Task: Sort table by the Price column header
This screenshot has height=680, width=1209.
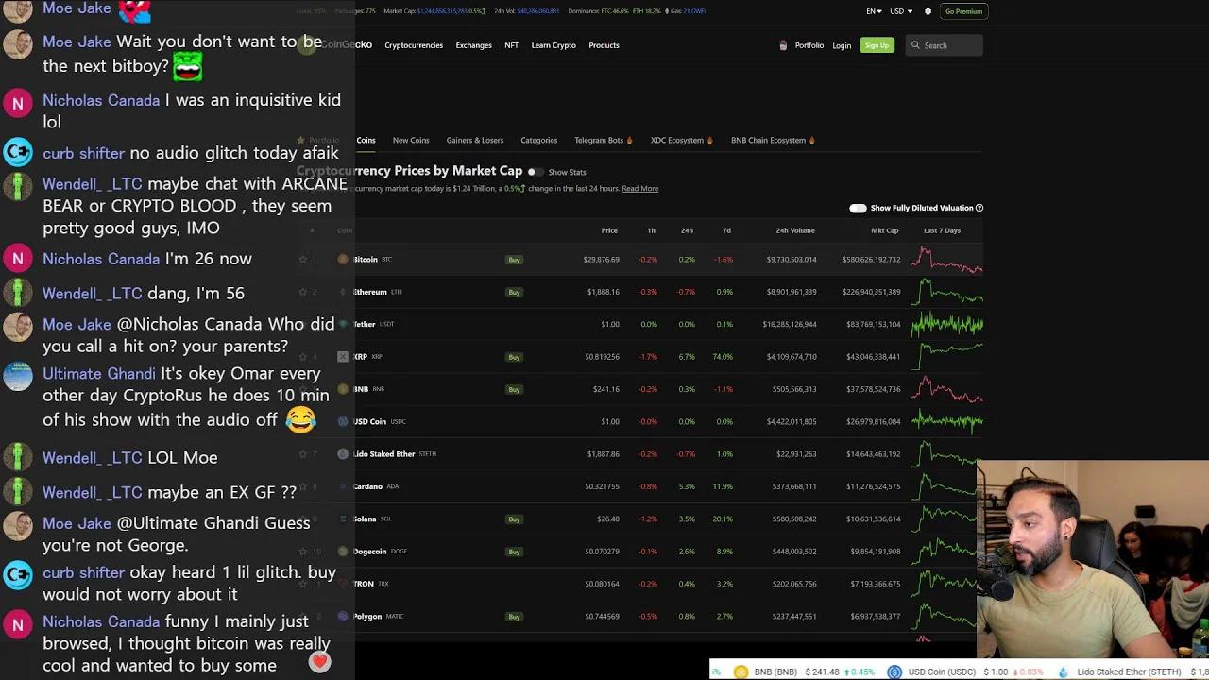Action: coord(609,230)
